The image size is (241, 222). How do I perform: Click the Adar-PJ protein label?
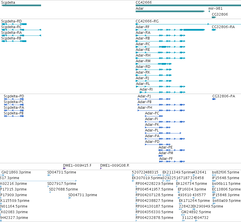144,96
